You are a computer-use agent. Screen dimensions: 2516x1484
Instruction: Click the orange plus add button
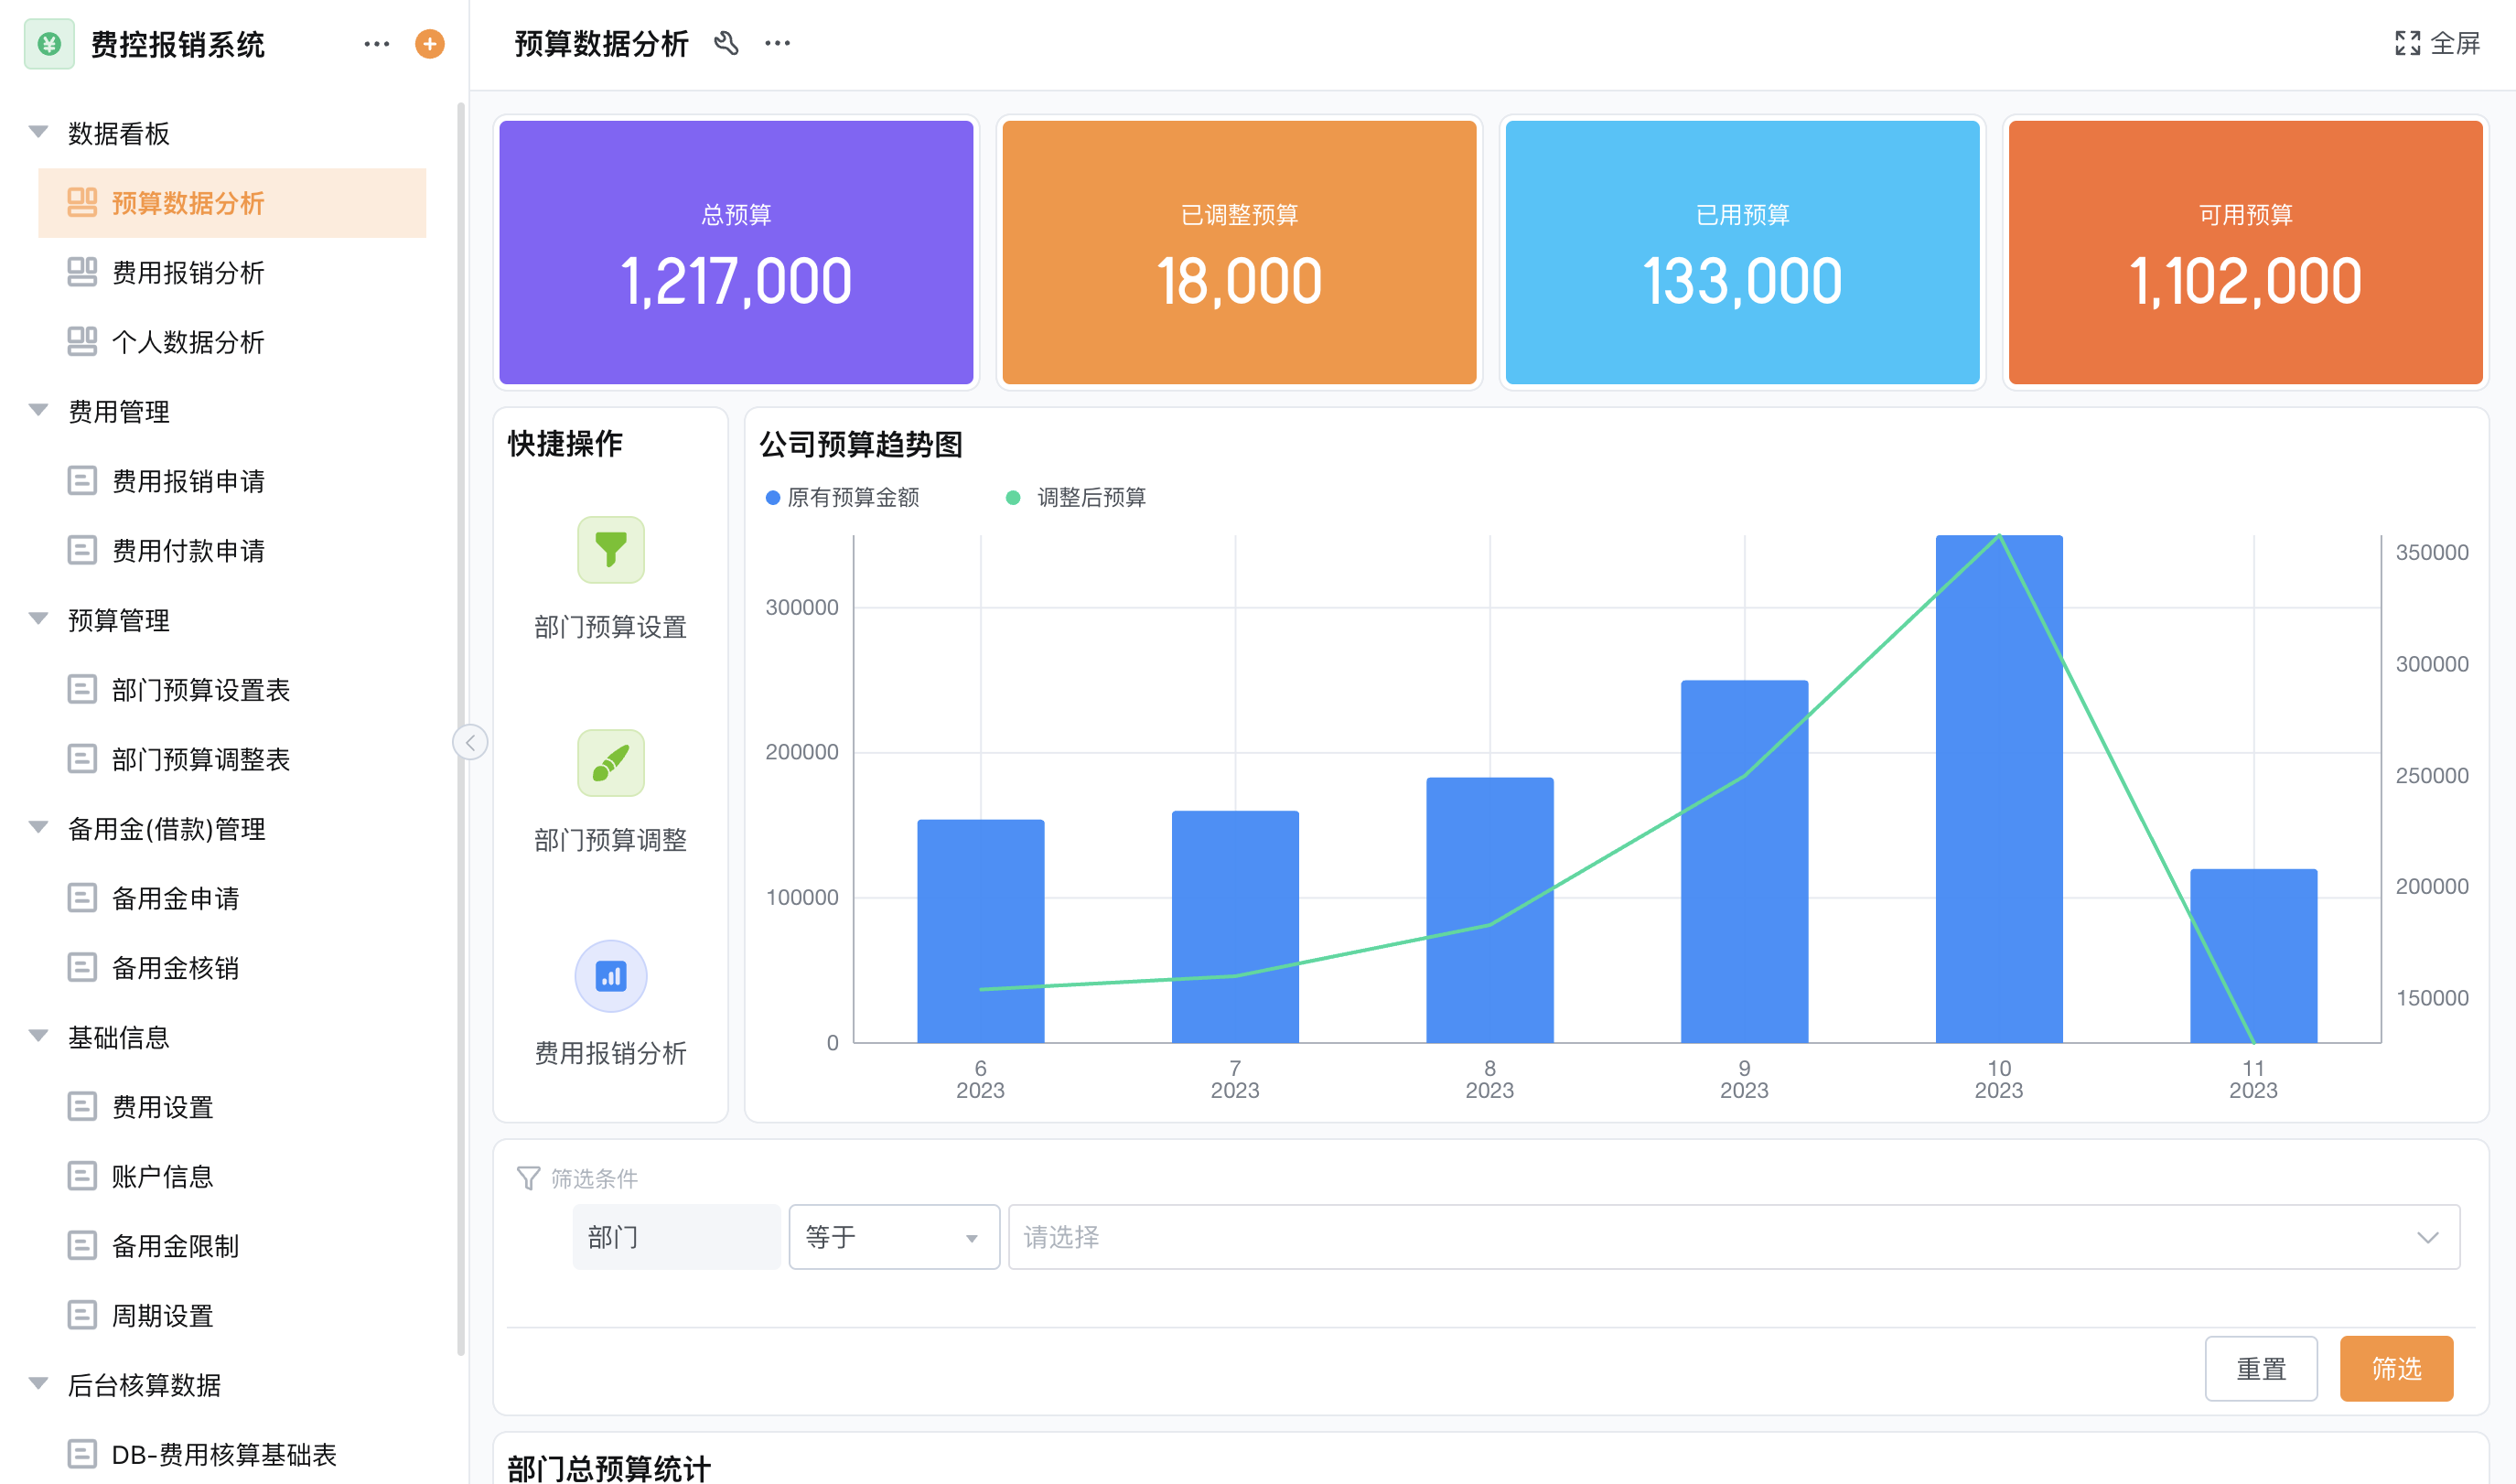pyautogui.click(x=430, y=44)
